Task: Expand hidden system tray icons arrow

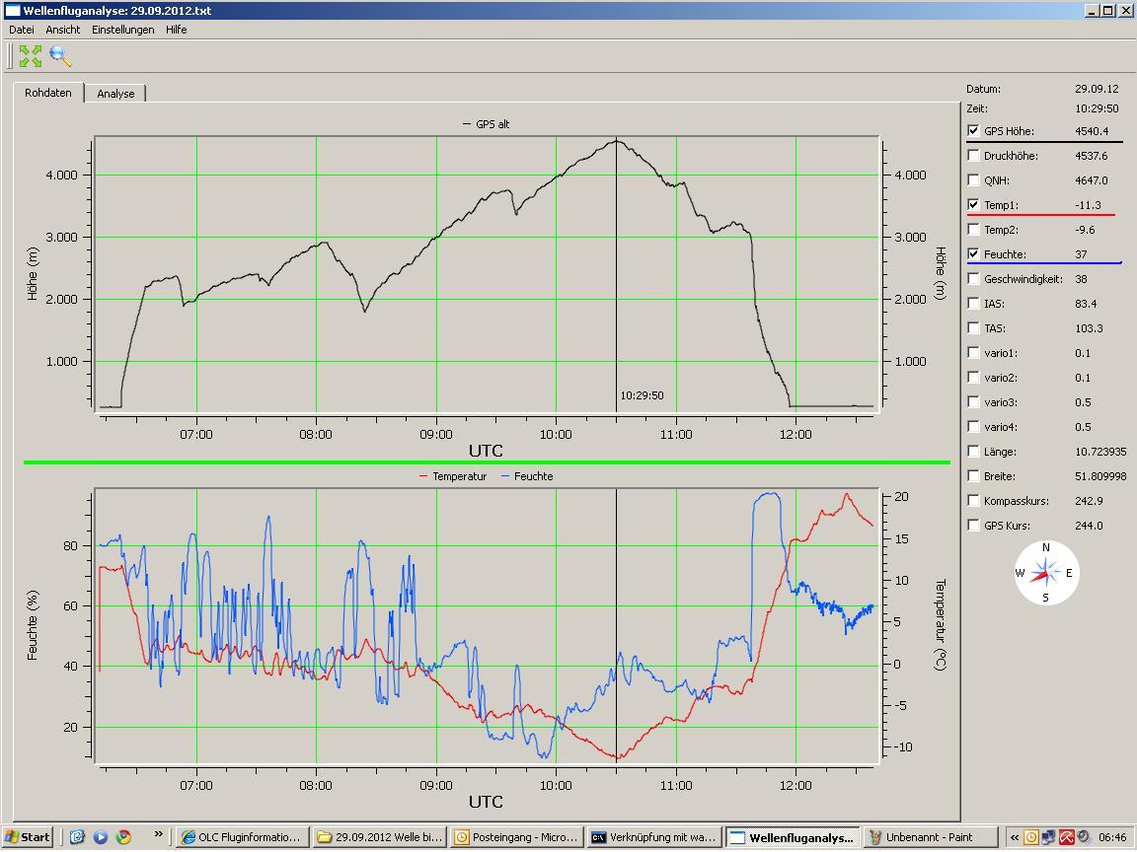Action: point(1015,837)
